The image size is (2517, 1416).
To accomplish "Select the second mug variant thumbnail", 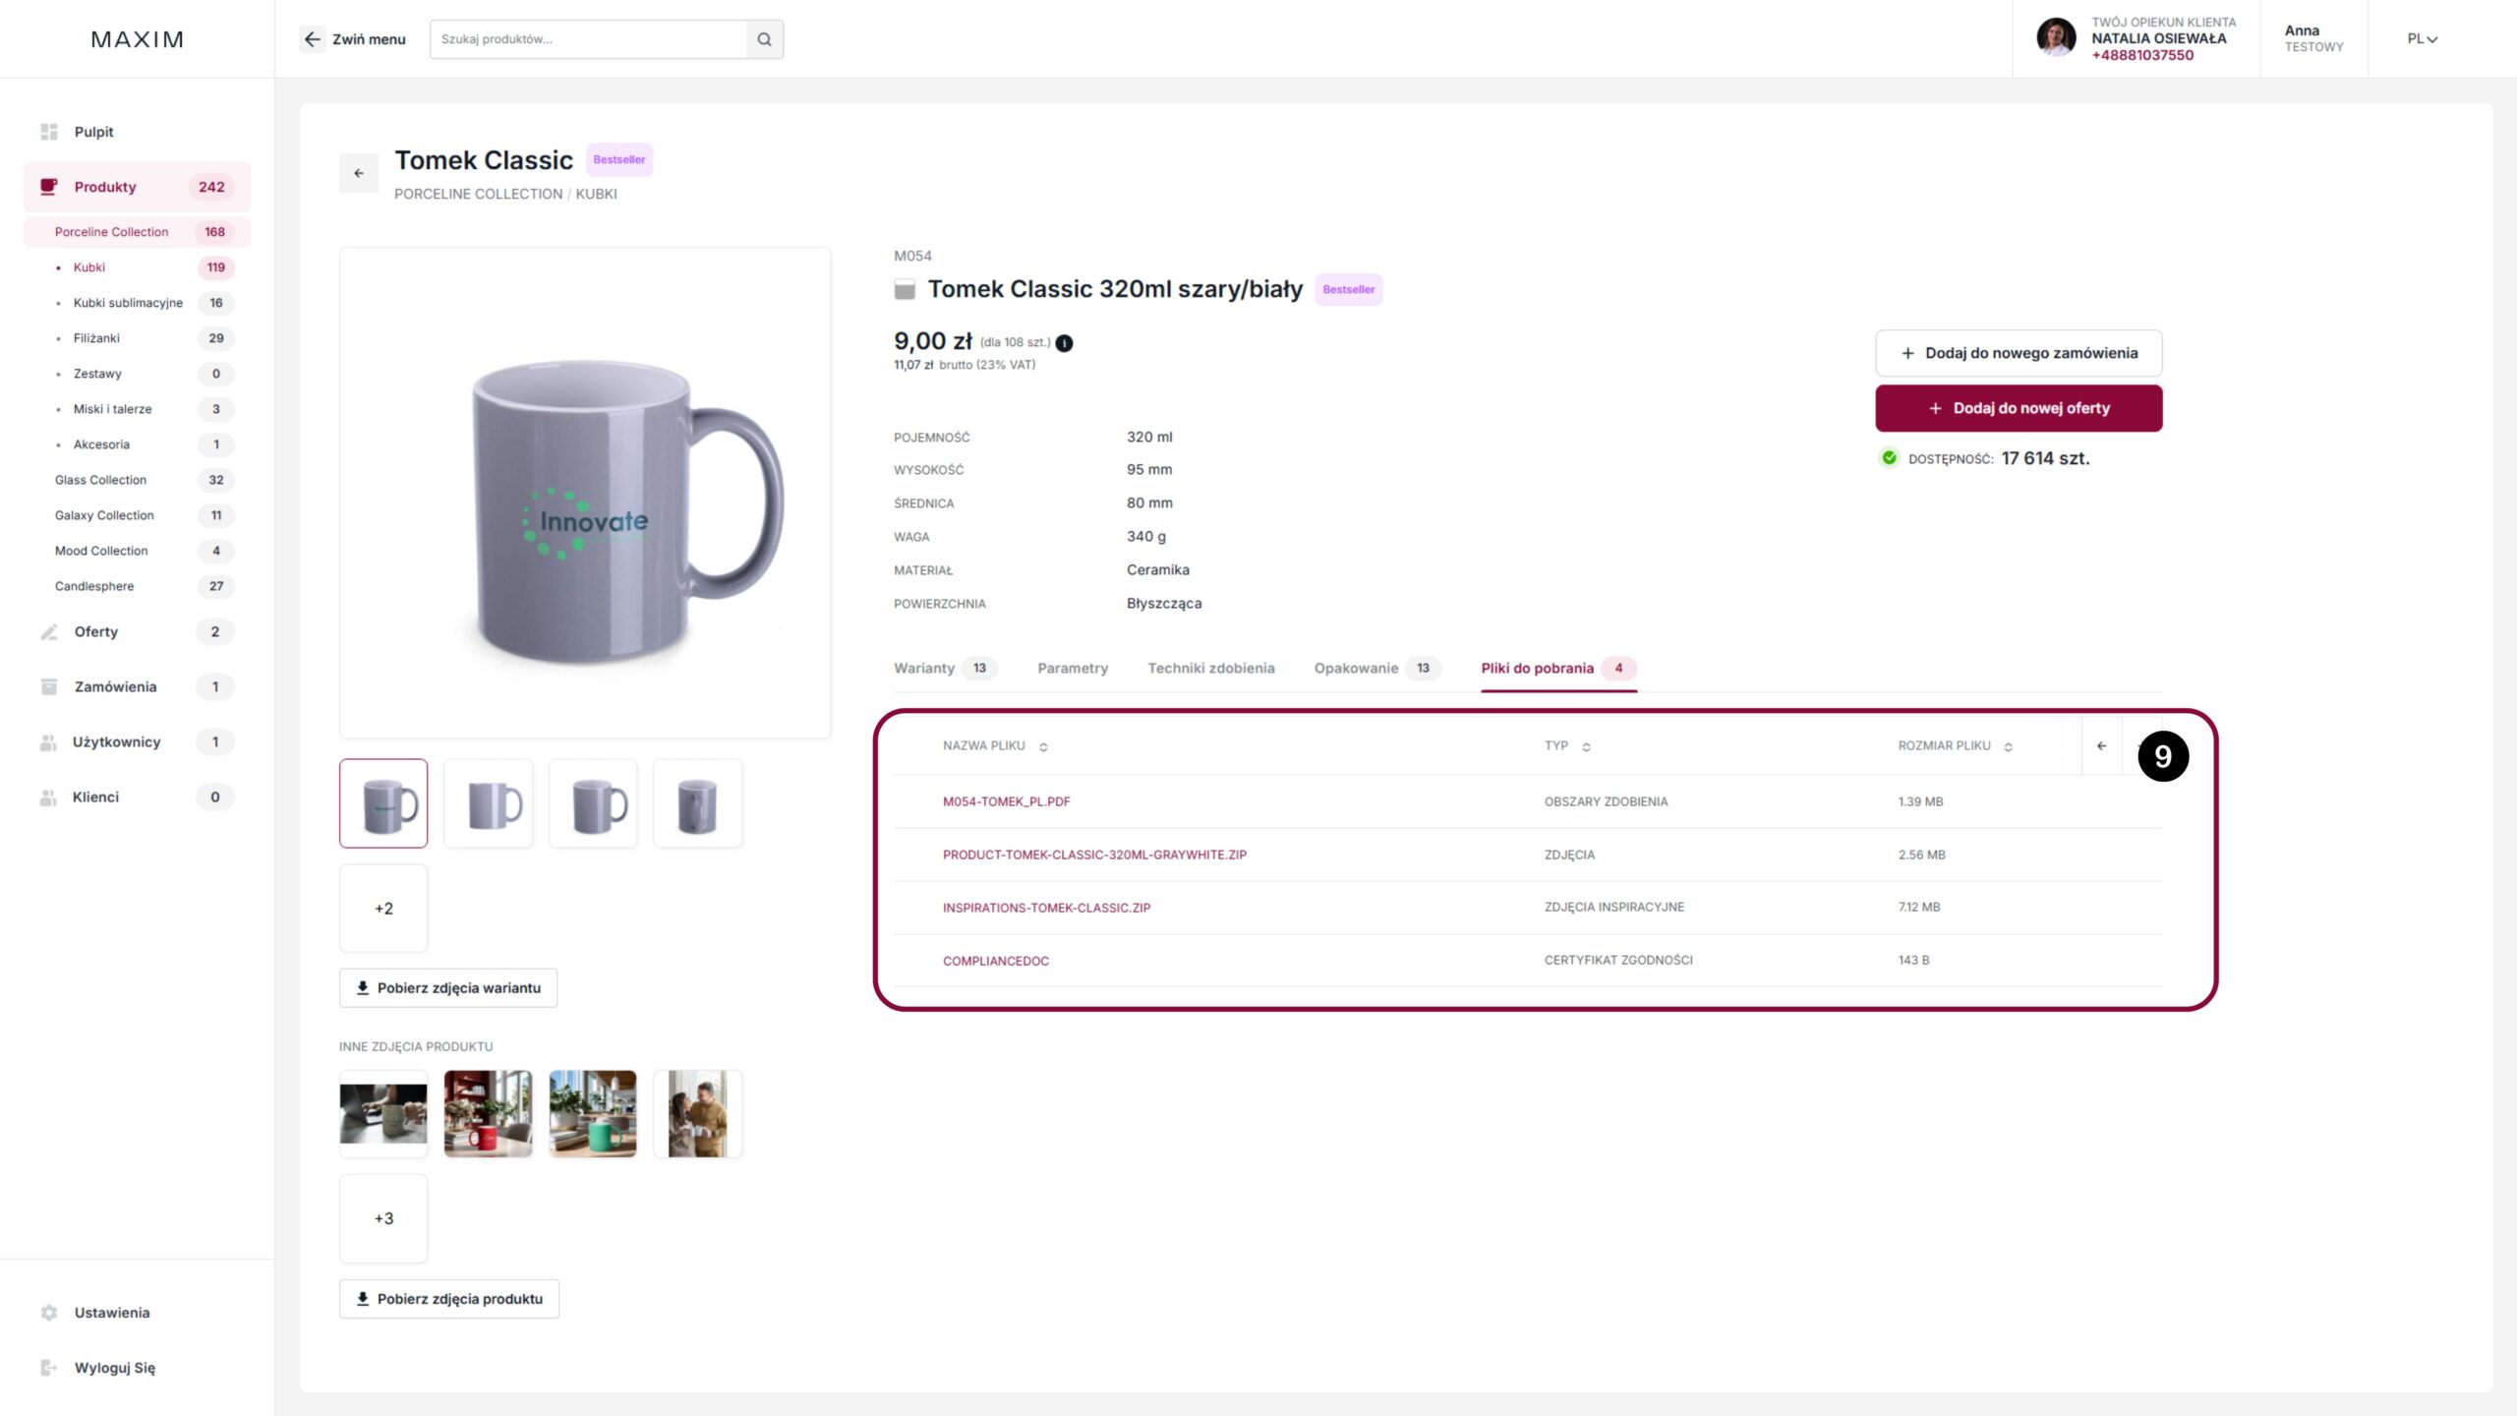I will (489, 803).
